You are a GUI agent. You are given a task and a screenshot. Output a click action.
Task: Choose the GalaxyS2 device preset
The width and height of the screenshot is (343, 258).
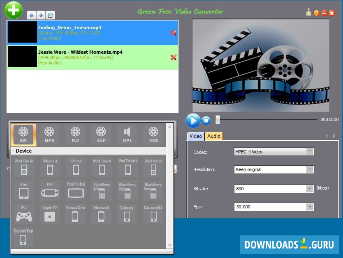pyautogui.click(x=153, y=214)
